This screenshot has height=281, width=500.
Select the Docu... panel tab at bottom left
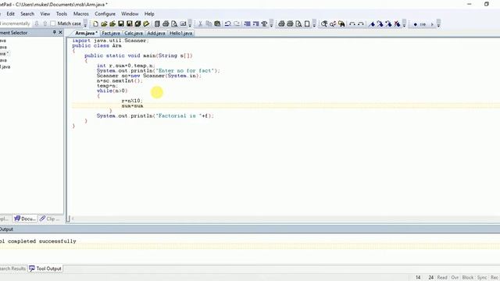25,219
